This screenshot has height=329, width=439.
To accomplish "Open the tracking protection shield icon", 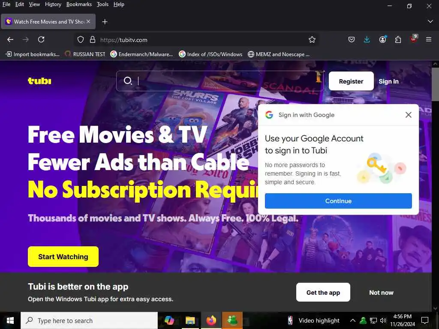I will coord(81,40).
